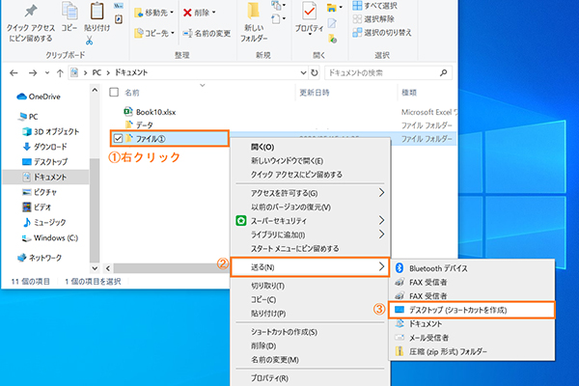Viewport: 579px width, 386px height.
Task: Select the データ folder
Action: coord(139,125)
